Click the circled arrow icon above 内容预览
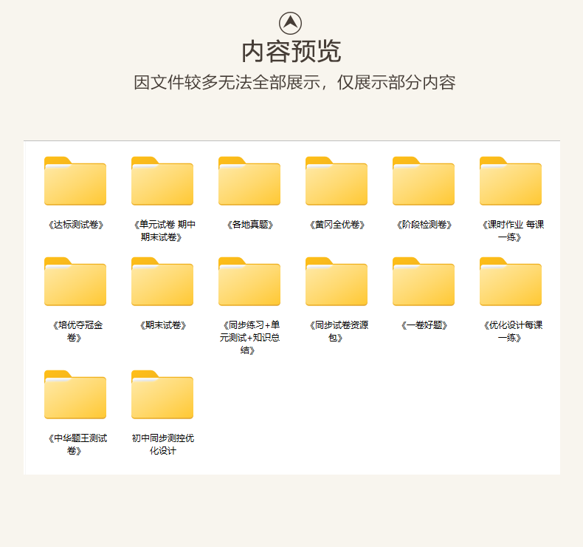 pos(290,23)
